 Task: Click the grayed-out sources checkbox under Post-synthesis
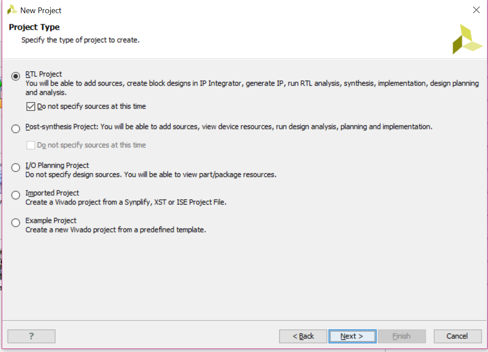30,145
